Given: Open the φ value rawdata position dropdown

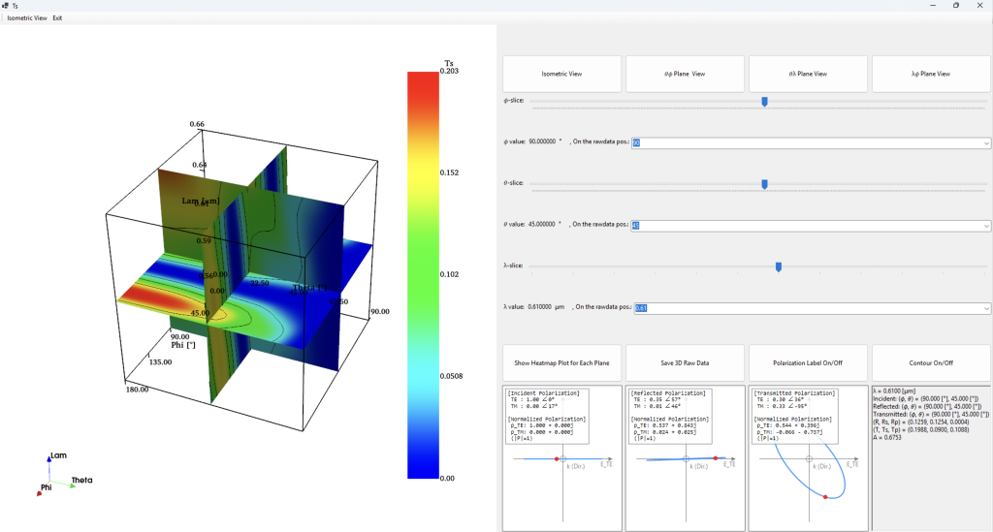Looking at the screenshot, I should 986,143.
